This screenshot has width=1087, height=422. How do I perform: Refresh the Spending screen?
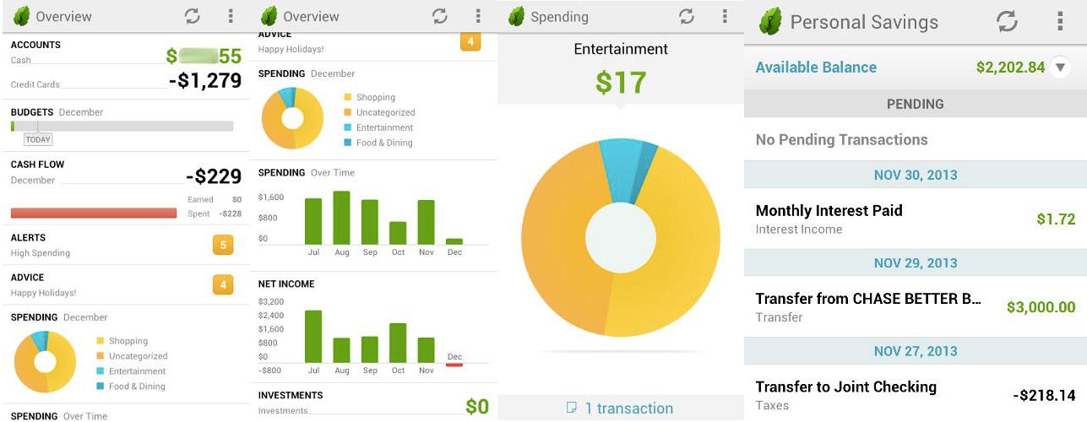click(686, 17)
